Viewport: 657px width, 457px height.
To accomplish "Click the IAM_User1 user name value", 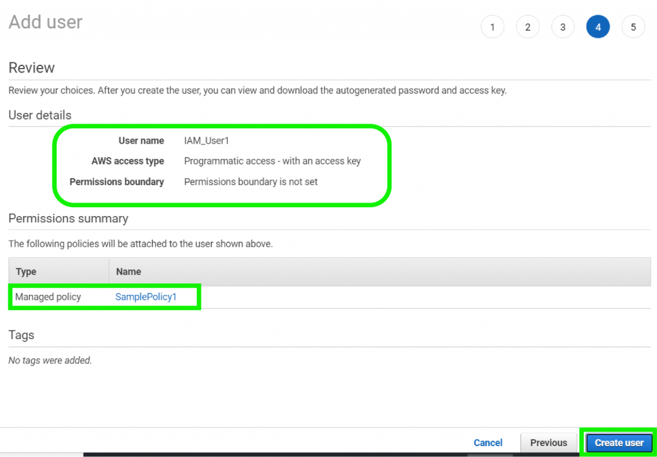I will pos(206,141).
